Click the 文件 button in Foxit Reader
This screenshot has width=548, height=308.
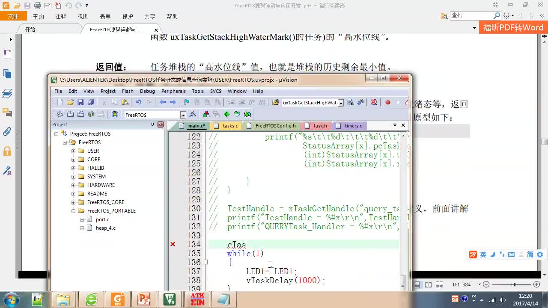[x=13, y=16]
